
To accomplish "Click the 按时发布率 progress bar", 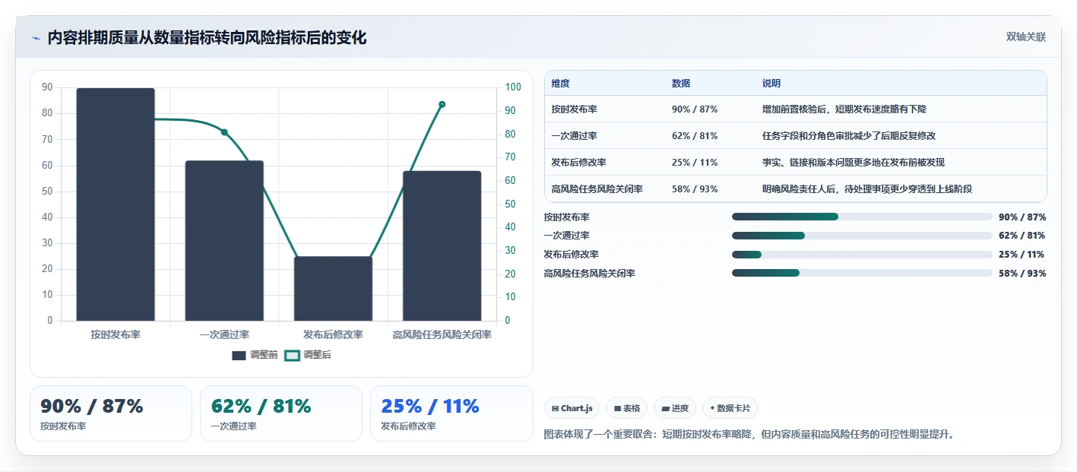I will [862, 217].
